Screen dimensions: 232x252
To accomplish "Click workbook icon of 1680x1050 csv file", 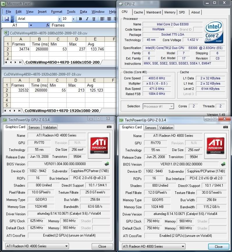I will (6, 33).
